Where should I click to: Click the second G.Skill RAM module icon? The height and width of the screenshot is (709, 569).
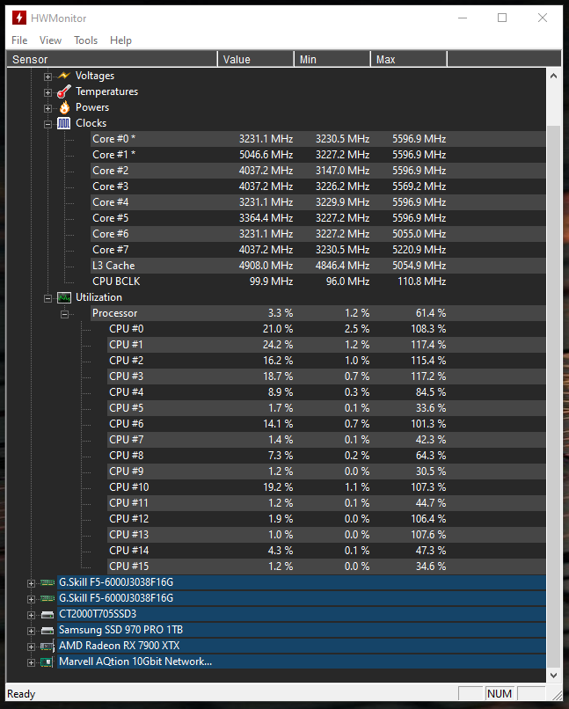47,598
